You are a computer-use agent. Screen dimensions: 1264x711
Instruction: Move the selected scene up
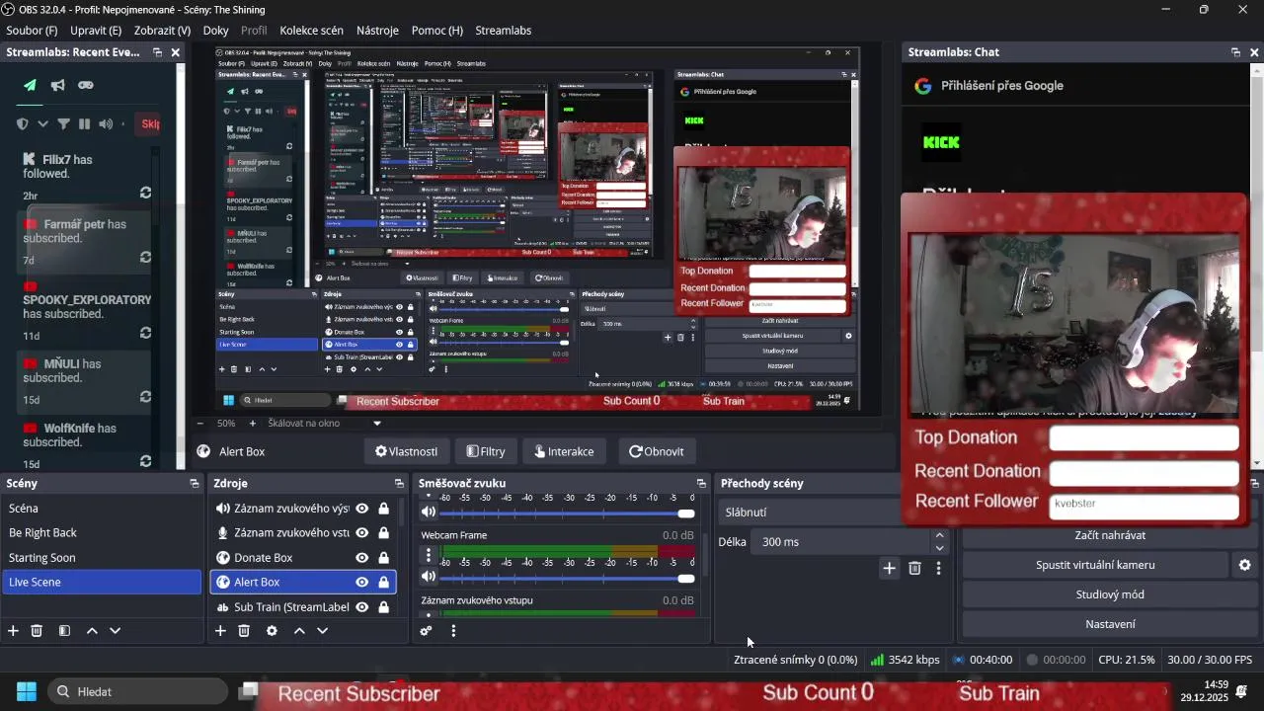click(92, 630)
